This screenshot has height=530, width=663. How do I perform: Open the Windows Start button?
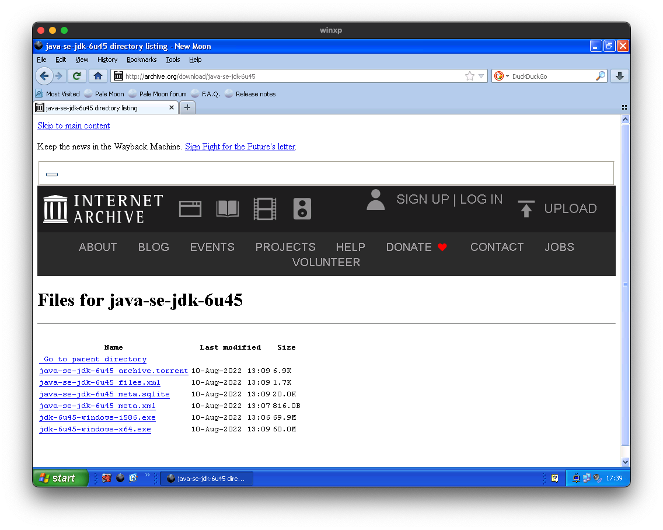(61, 479)
